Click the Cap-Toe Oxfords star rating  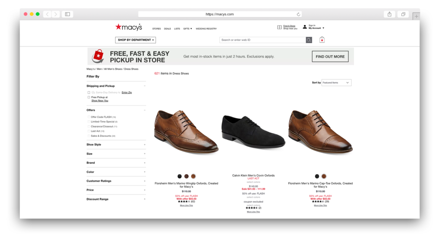[x=318, y=202]
